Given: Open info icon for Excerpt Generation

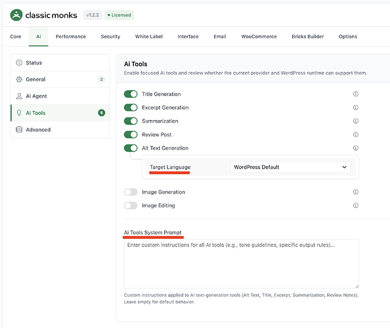Looking at the screenshot, I should (x=356, y=108).
